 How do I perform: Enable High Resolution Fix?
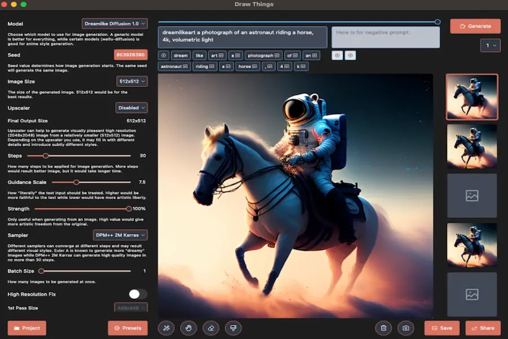138,294
